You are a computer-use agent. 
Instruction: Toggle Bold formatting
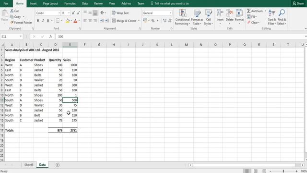tap(38, 21)
